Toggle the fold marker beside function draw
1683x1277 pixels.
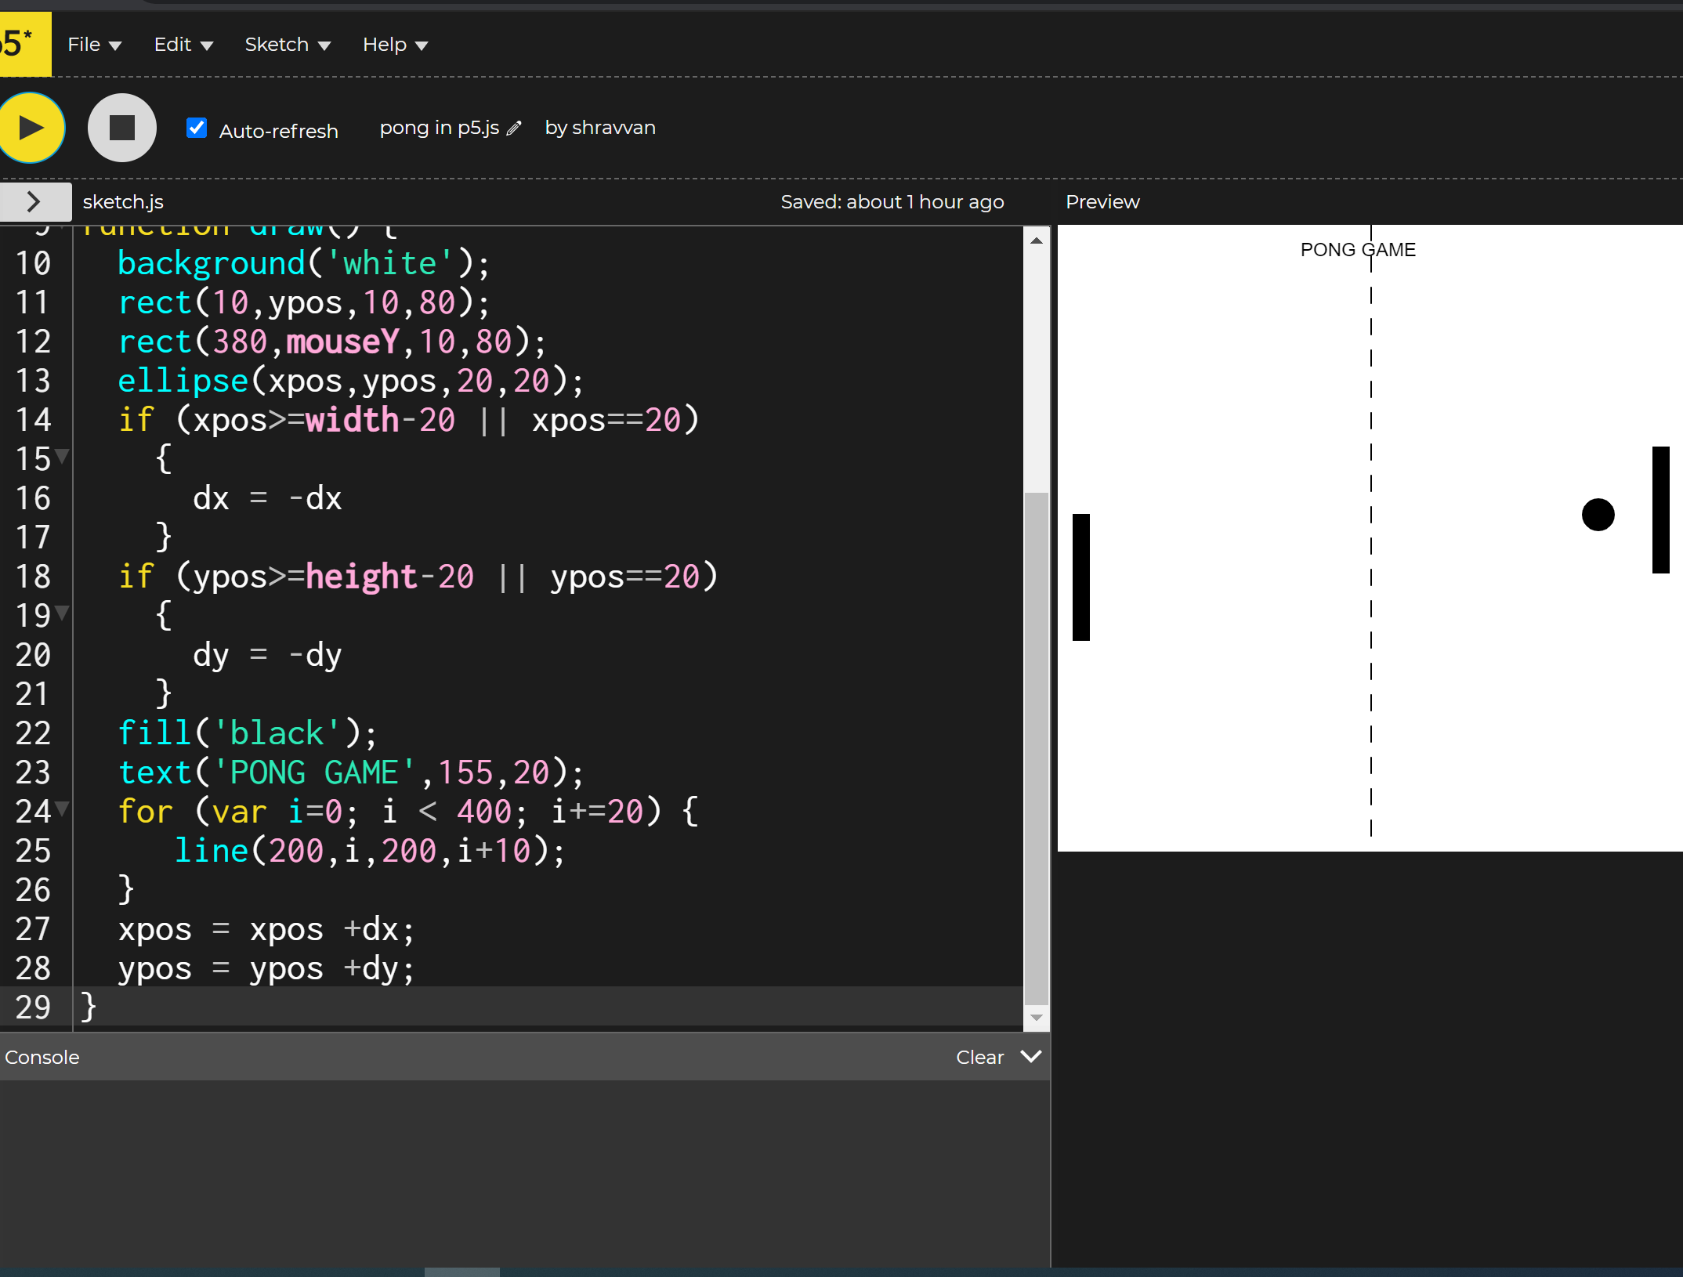[63, 229]
